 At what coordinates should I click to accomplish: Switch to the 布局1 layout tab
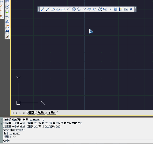pyautogui.click(x=41, y=113)
